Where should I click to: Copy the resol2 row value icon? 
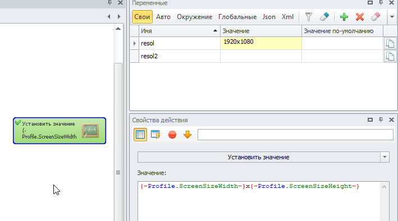click(x=390, y=56)
